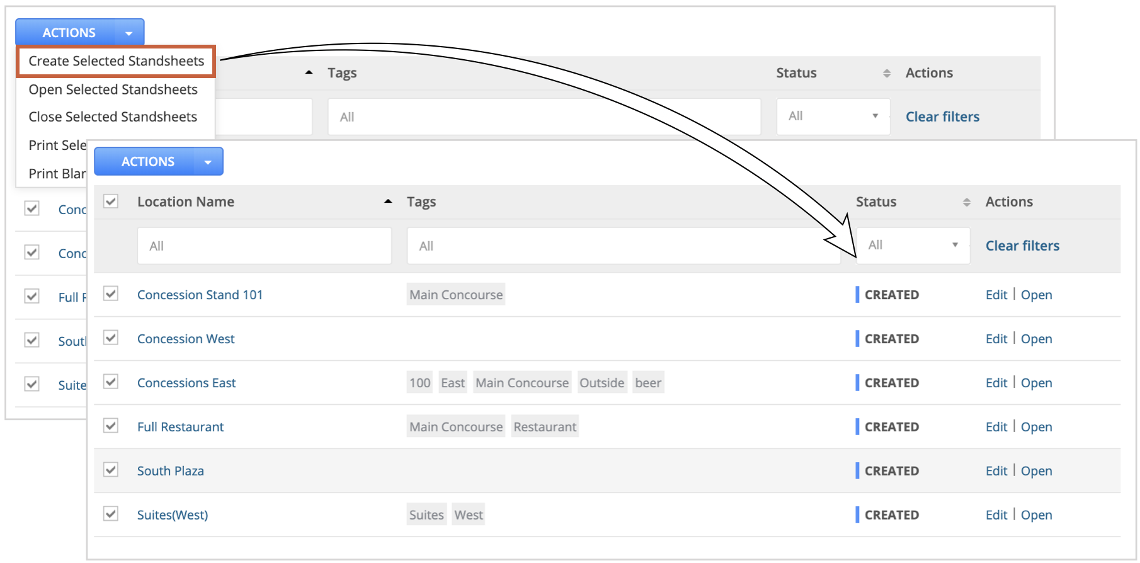The image size is (1140, 563).
Task: Click the Location Name filter field
Action: 265,246
